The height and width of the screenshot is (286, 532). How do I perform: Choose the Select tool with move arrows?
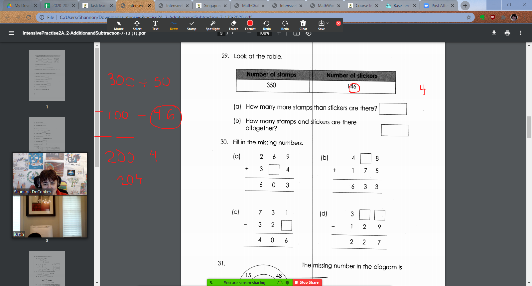tap(137, 25)
